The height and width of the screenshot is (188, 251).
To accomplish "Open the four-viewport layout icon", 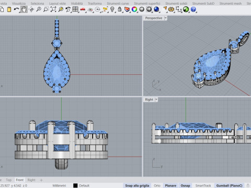I will point(75,9).
